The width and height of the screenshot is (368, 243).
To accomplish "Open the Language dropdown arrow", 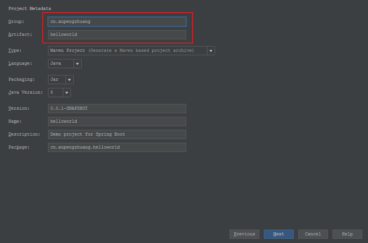I will (77, 64).
